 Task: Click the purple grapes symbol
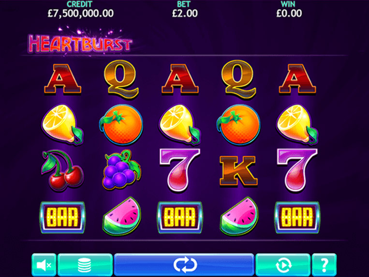tap(121, 169)
